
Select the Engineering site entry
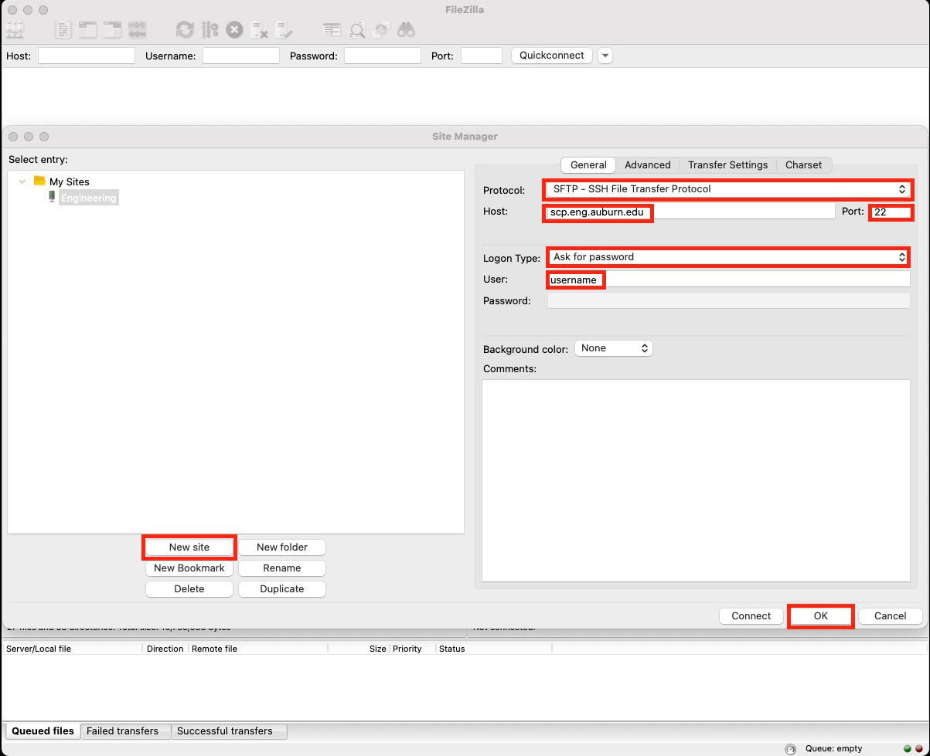88,198
